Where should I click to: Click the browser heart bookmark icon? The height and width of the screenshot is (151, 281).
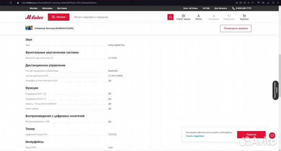tap(253, 3)
